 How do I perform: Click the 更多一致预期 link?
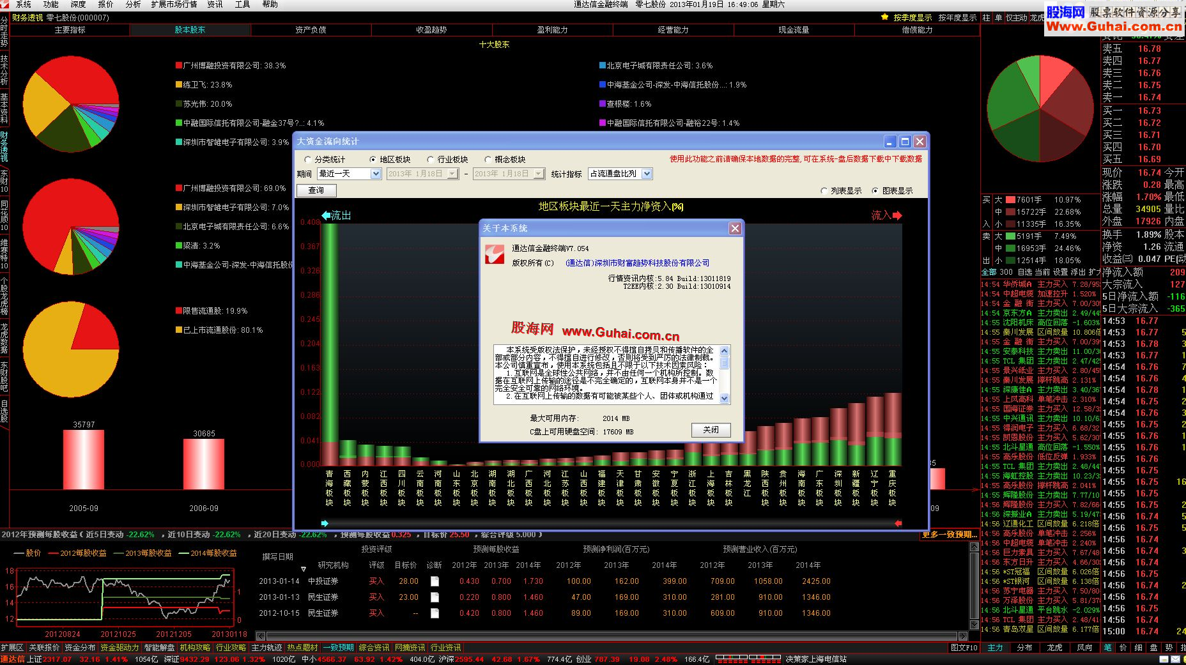point(950,535)
